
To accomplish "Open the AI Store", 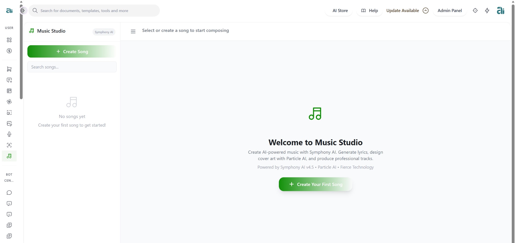I will [340, 11].
